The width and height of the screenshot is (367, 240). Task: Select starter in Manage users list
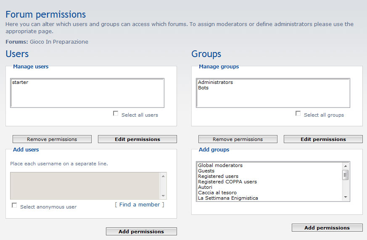point(20,83)
